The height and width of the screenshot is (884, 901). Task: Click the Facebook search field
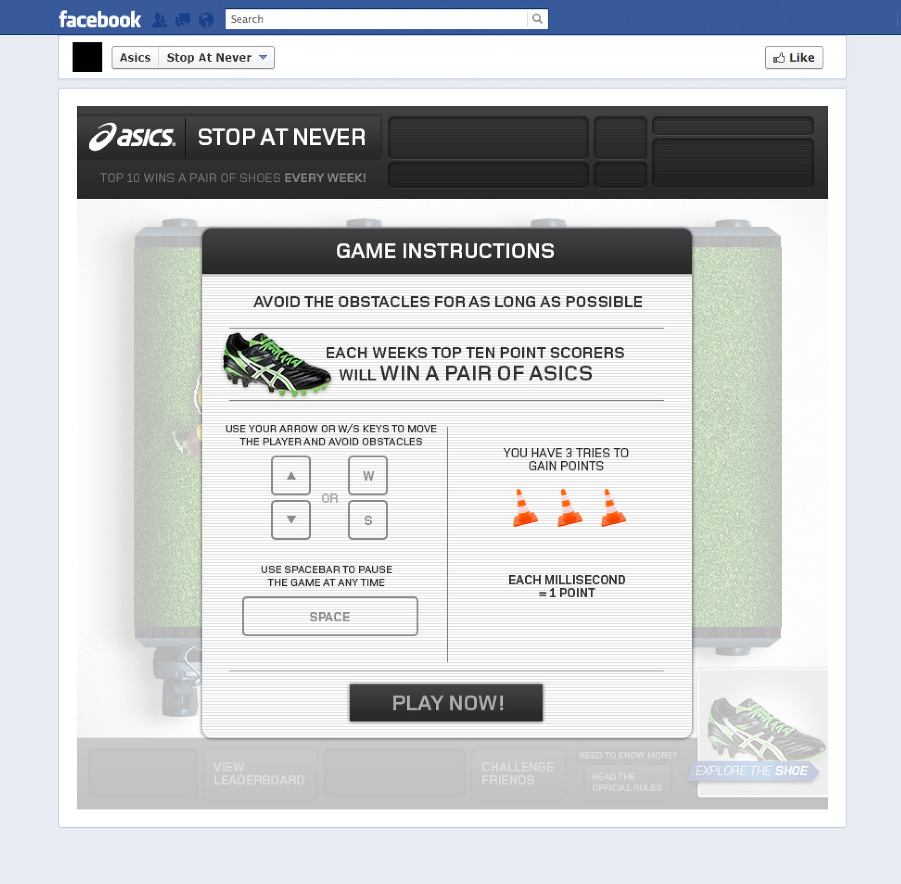point(376,19)
